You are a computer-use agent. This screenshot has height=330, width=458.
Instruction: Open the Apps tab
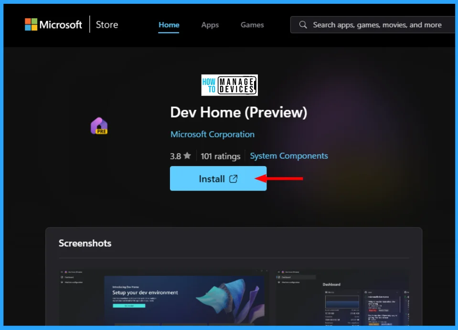pos(210,25)
